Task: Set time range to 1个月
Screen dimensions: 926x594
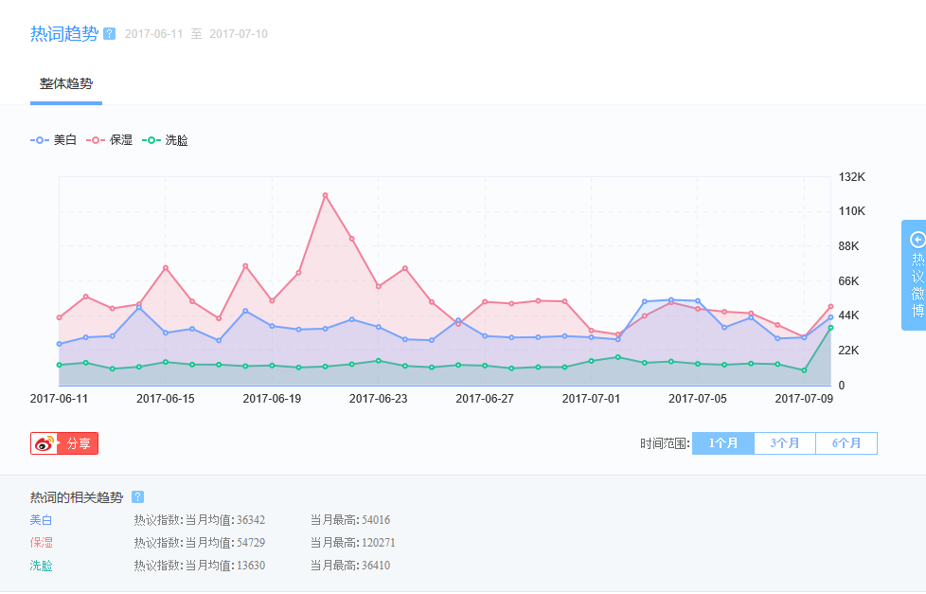Action: (722, 443)
